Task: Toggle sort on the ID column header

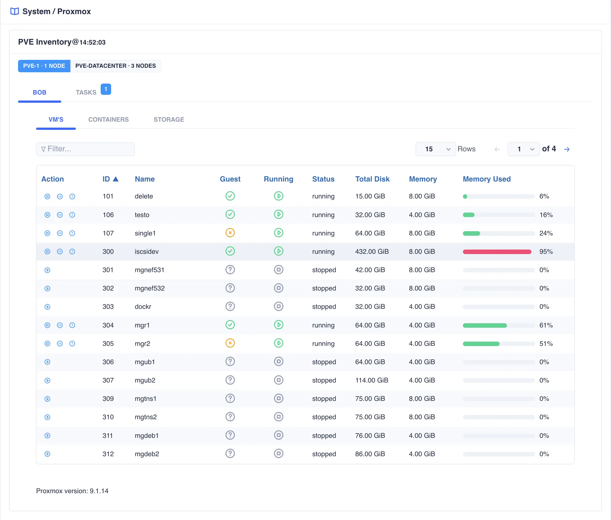Action: tap(110, 179)
